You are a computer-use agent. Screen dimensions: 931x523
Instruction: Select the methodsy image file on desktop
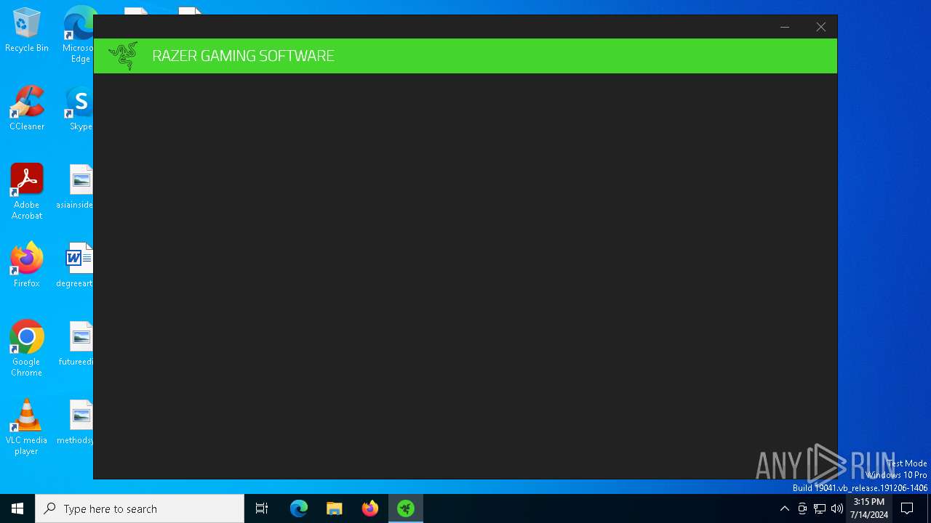[76, 422]
